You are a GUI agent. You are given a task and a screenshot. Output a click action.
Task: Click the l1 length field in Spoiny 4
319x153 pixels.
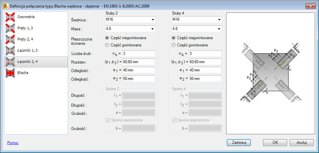point(205,96)
